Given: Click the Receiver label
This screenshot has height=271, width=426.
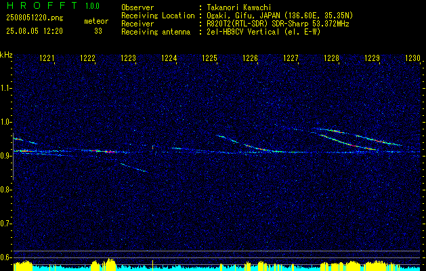Looking at the screenshot, I should click(137, 24).
